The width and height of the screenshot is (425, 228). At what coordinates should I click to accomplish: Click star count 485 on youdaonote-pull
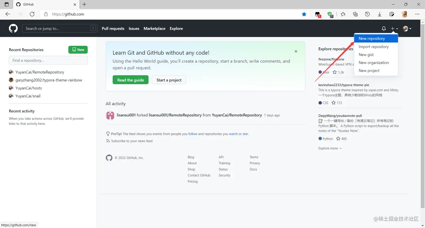(x=341, y=139)
